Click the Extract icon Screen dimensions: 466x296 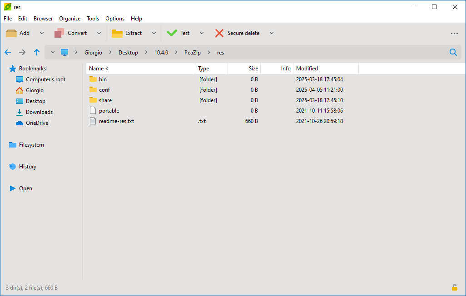(x=116, y=33)
